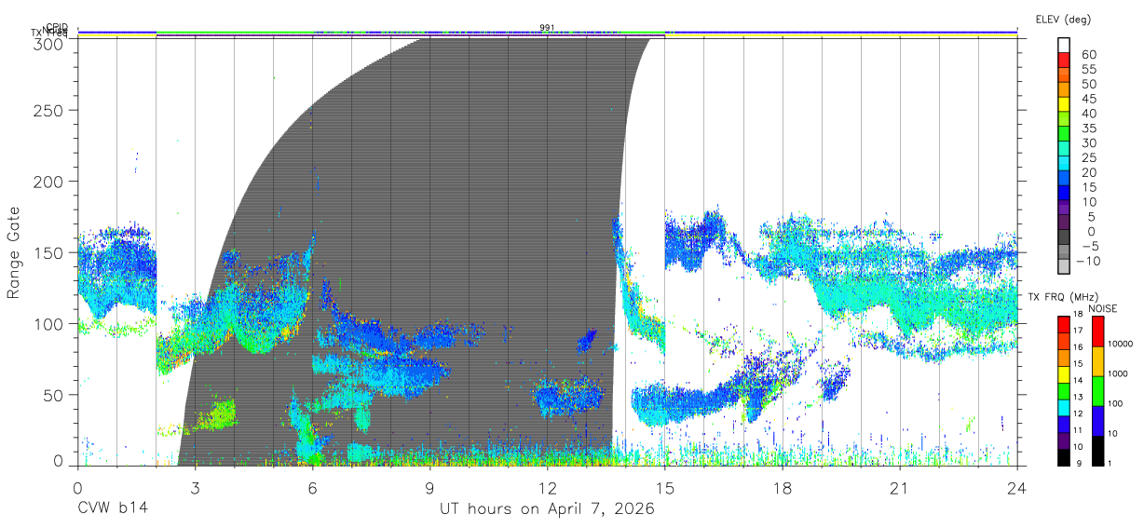Click the x-axis tick label '18'
This screenshot has height=528, width=1144.
pos(782,489)
